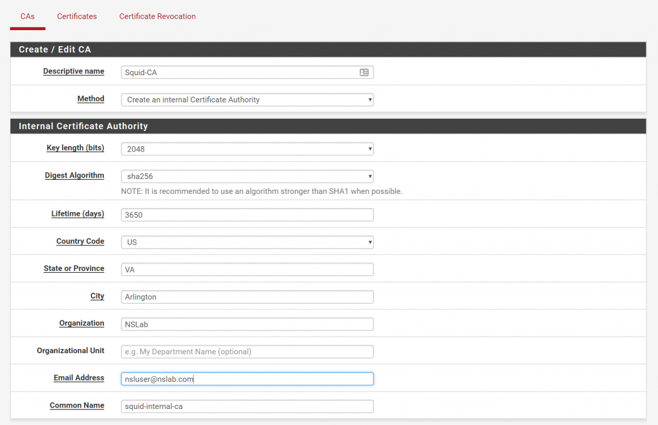
Task: Open the Method dropdown
Action: click(247, 100)
